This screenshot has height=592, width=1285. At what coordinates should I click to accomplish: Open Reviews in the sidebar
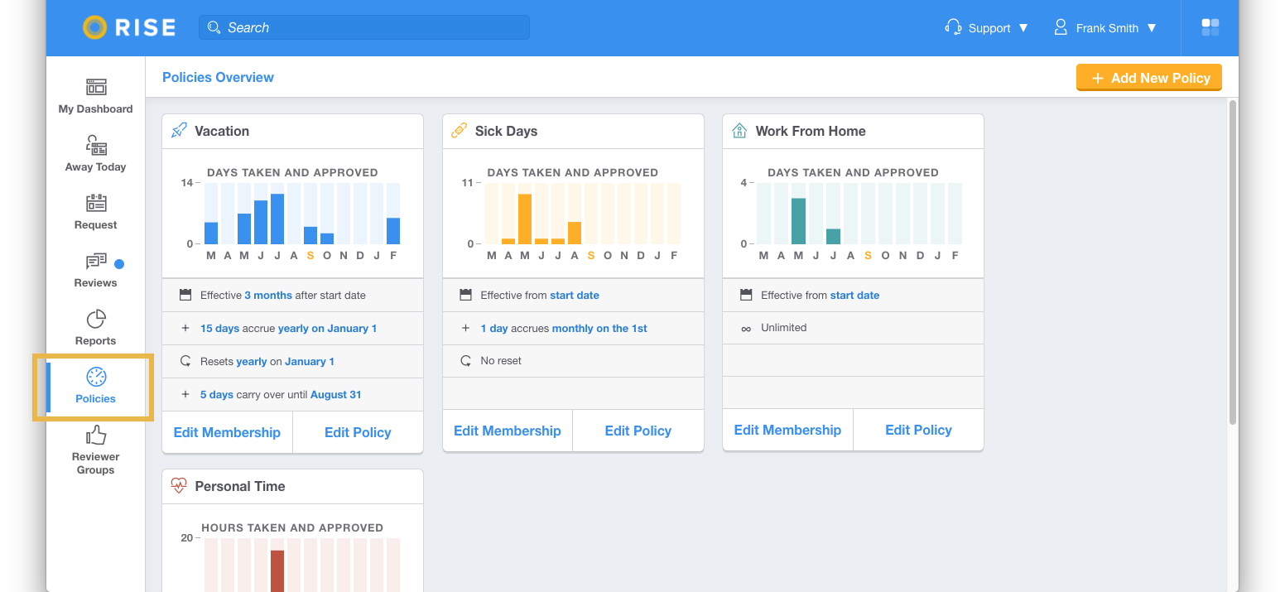(x=95, y=270)
